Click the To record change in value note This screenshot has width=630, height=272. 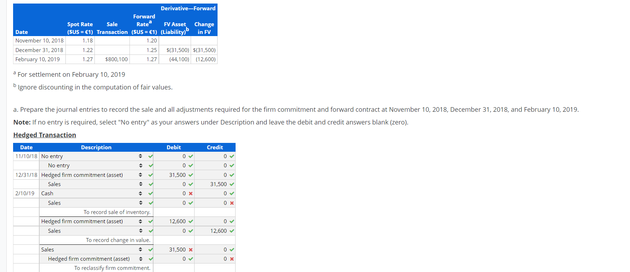(118, 240)
